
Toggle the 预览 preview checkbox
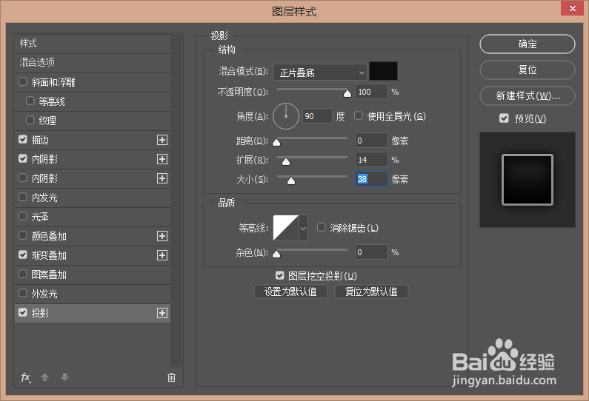pos(504,118)
